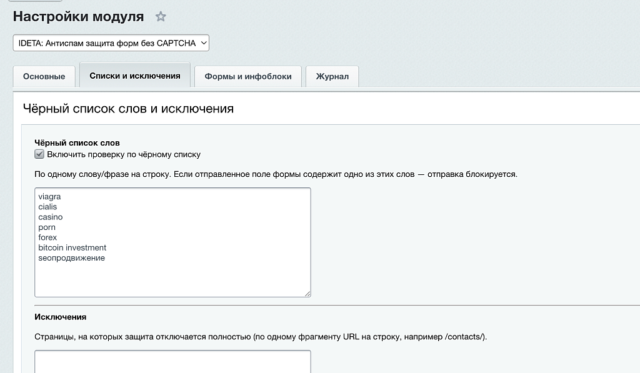Screen dimensions: 640x373
Task: Go to the Журнал tab
Action: pyautogui.click(x=332, y=76)
